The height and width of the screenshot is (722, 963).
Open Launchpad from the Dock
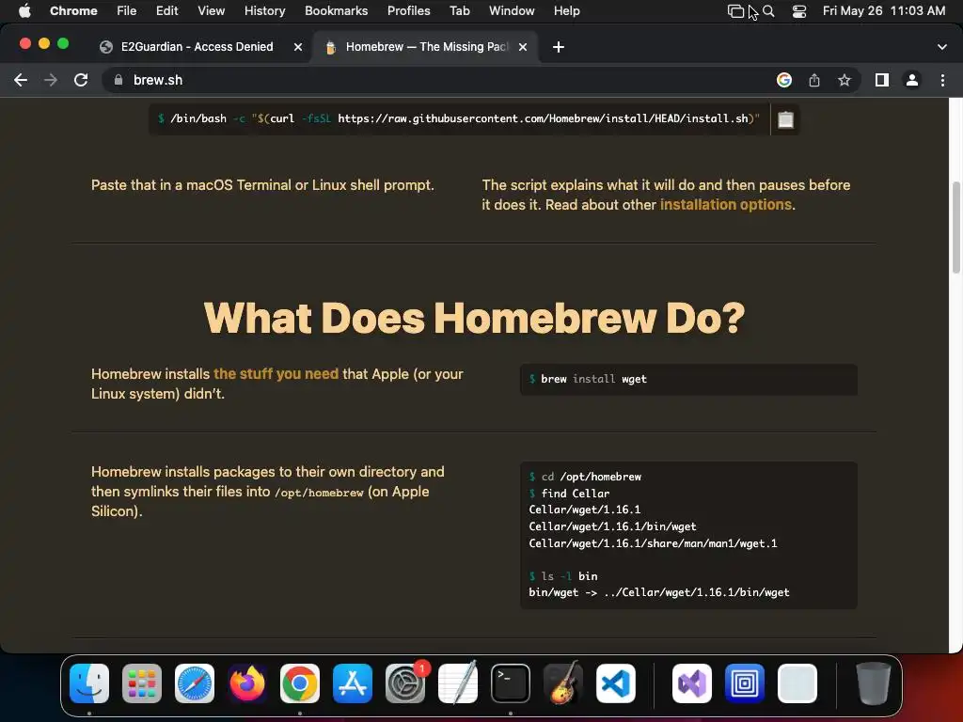click(x=142, y=683)
